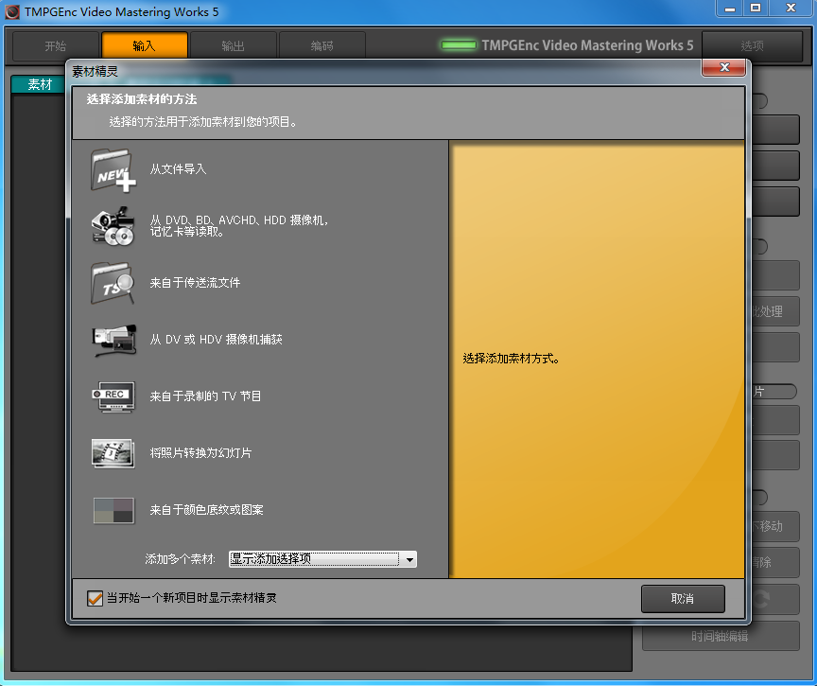Screen dimensions: 817x686
Task: Select 从 DVD、BD、AVCHD、HDD 摄像机 option text
Action: pyautogui.click(x=239, y=226)
